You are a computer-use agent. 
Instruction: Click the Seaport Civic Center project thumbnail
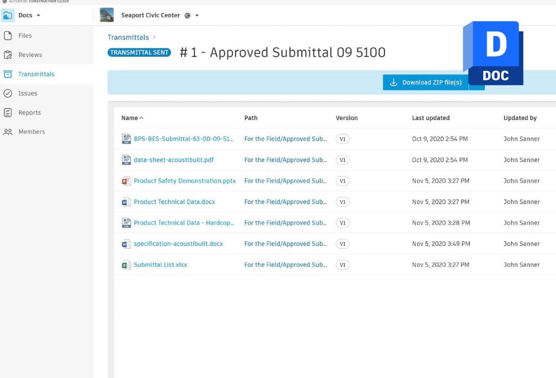106,15
